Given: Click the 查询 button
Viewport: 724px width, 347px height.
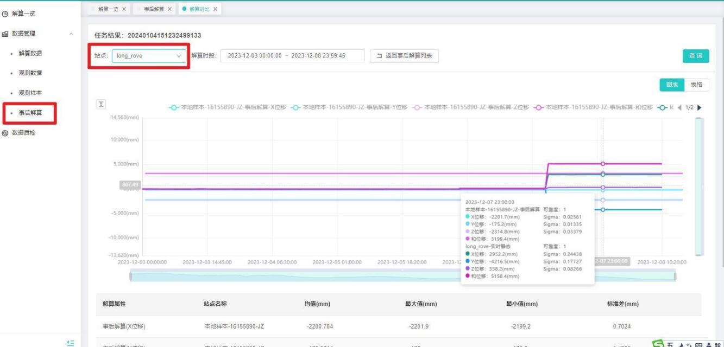Looking at the screenshot, I should (695, 55).
